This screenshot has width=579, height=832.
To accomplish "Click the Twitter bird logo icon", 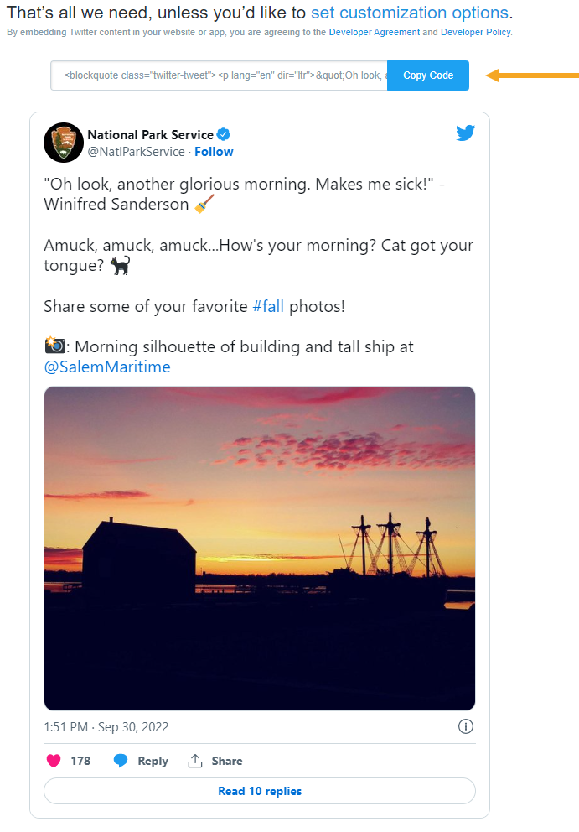I will tap(466, 133).
